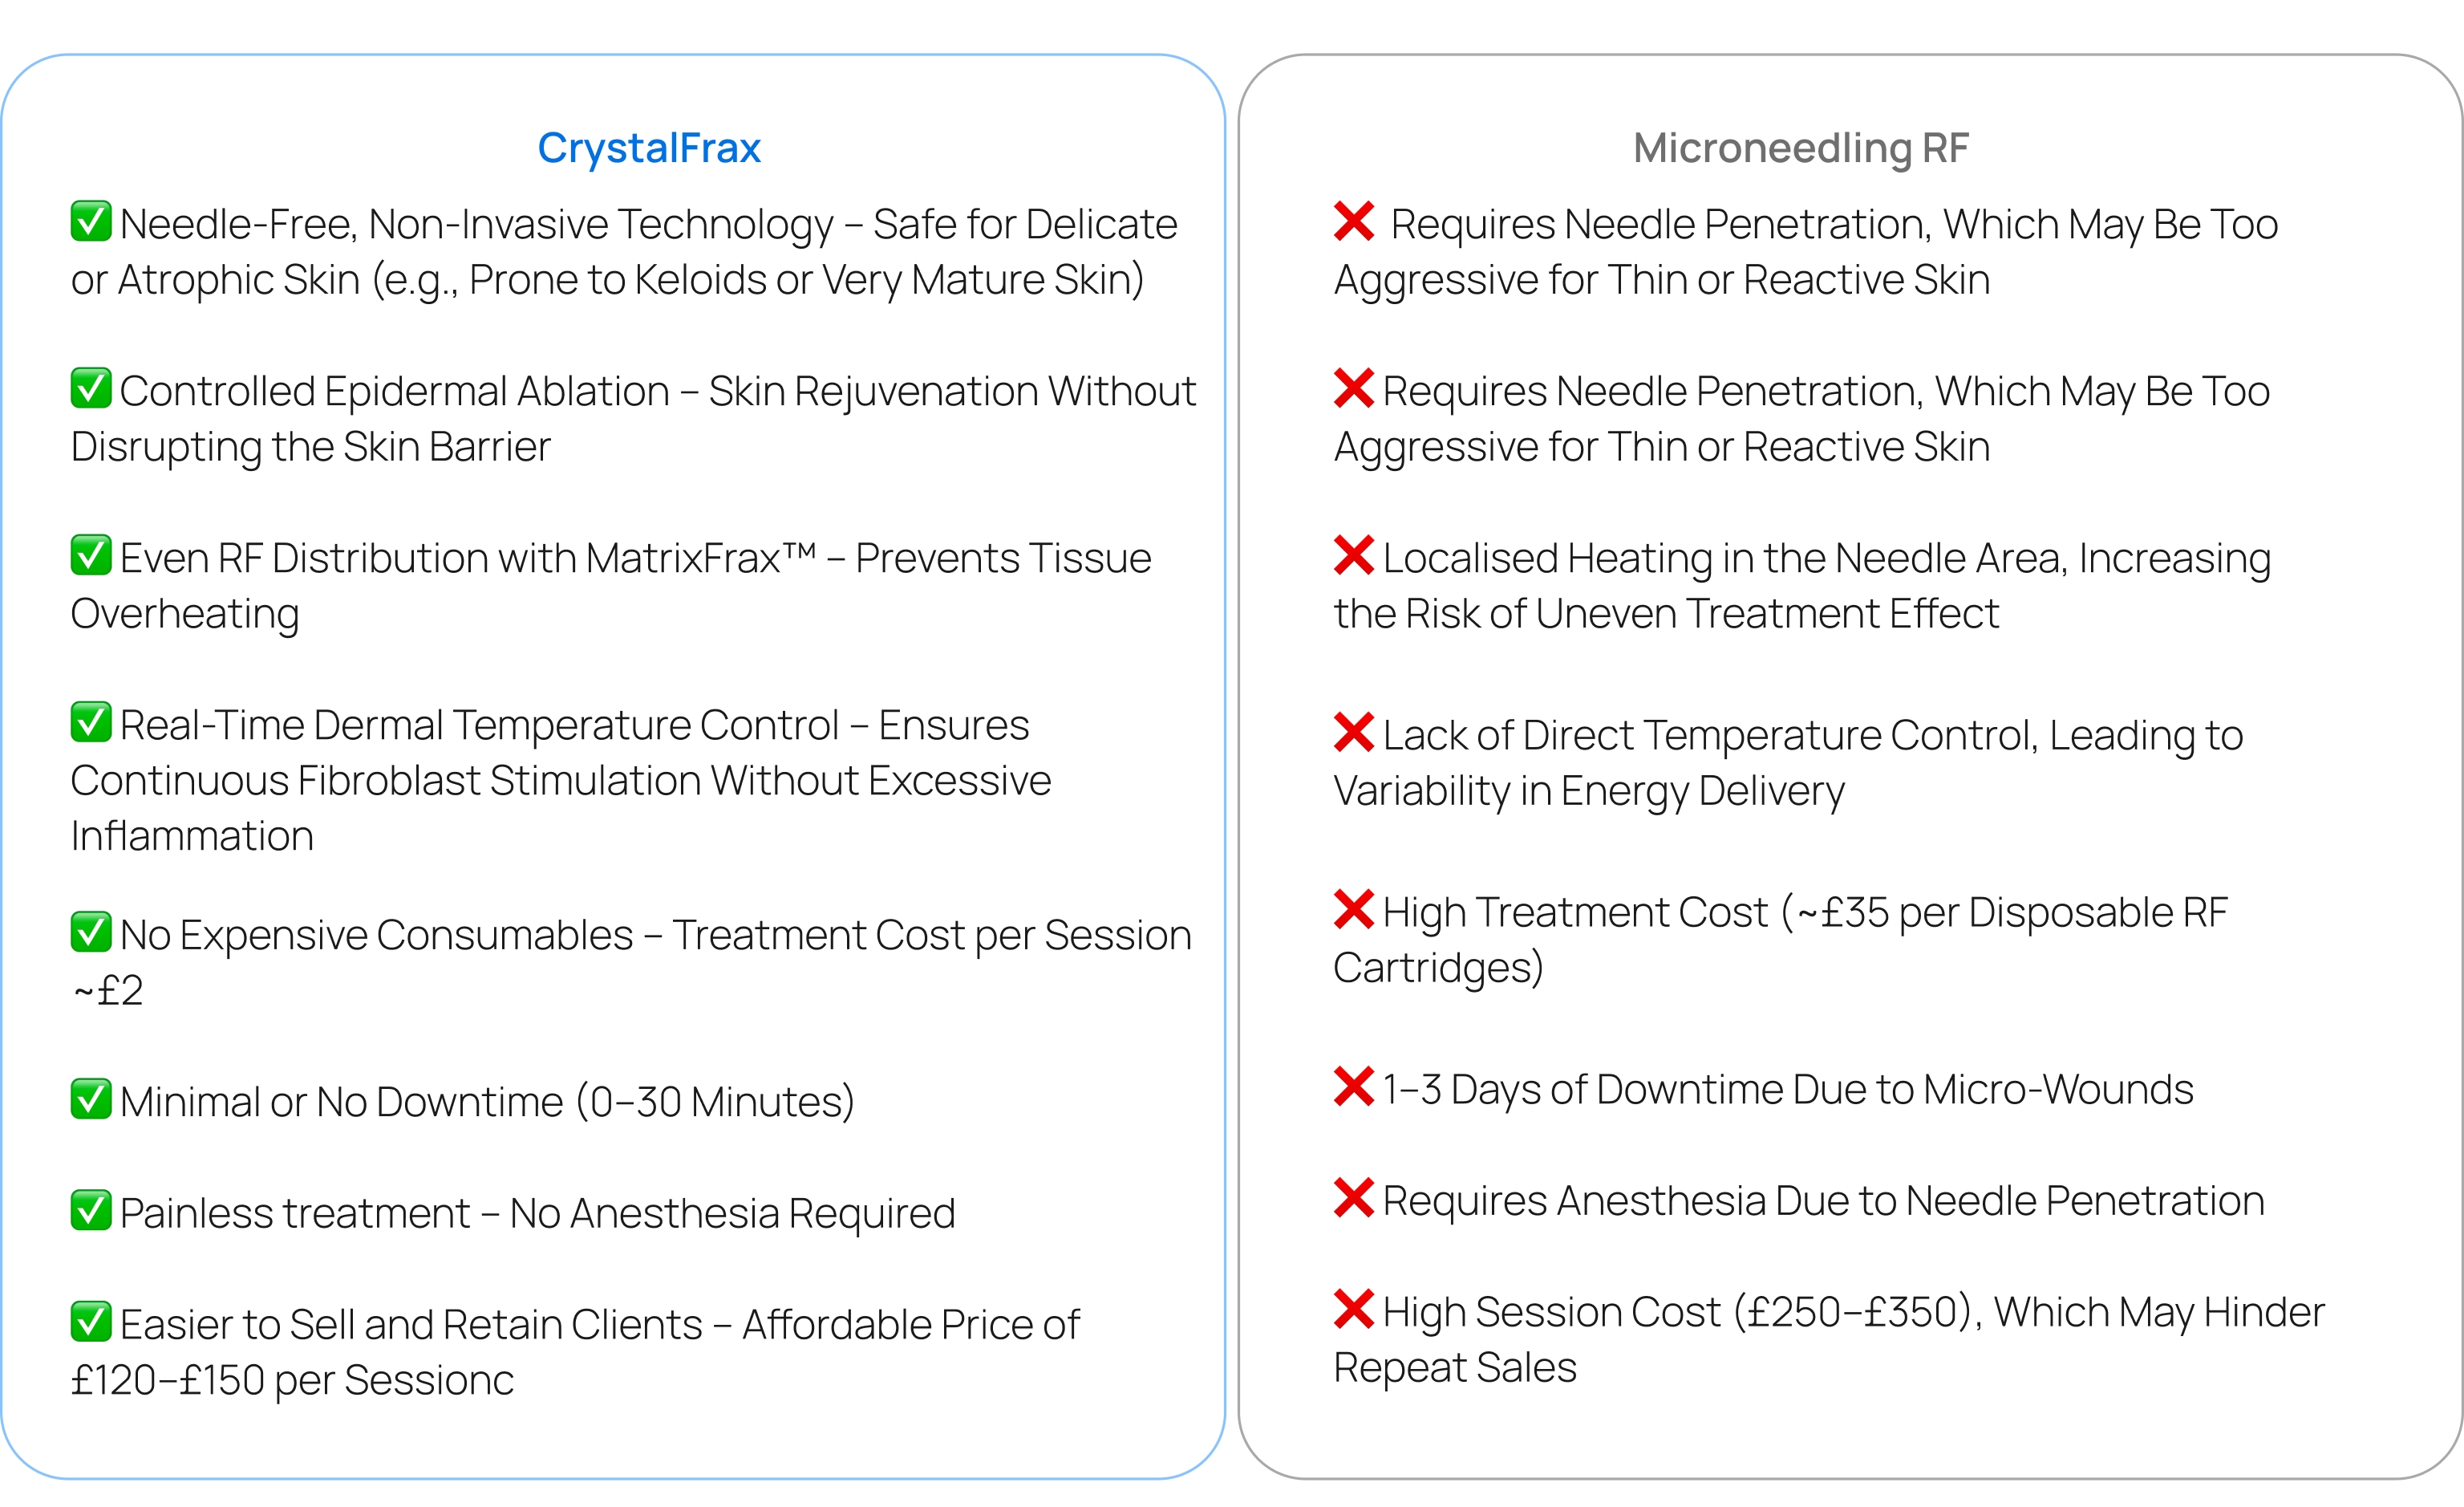Click the red X next to High Session Cost
The height and width of the screenshot is (1507, 2464).
[1353, 1309]
